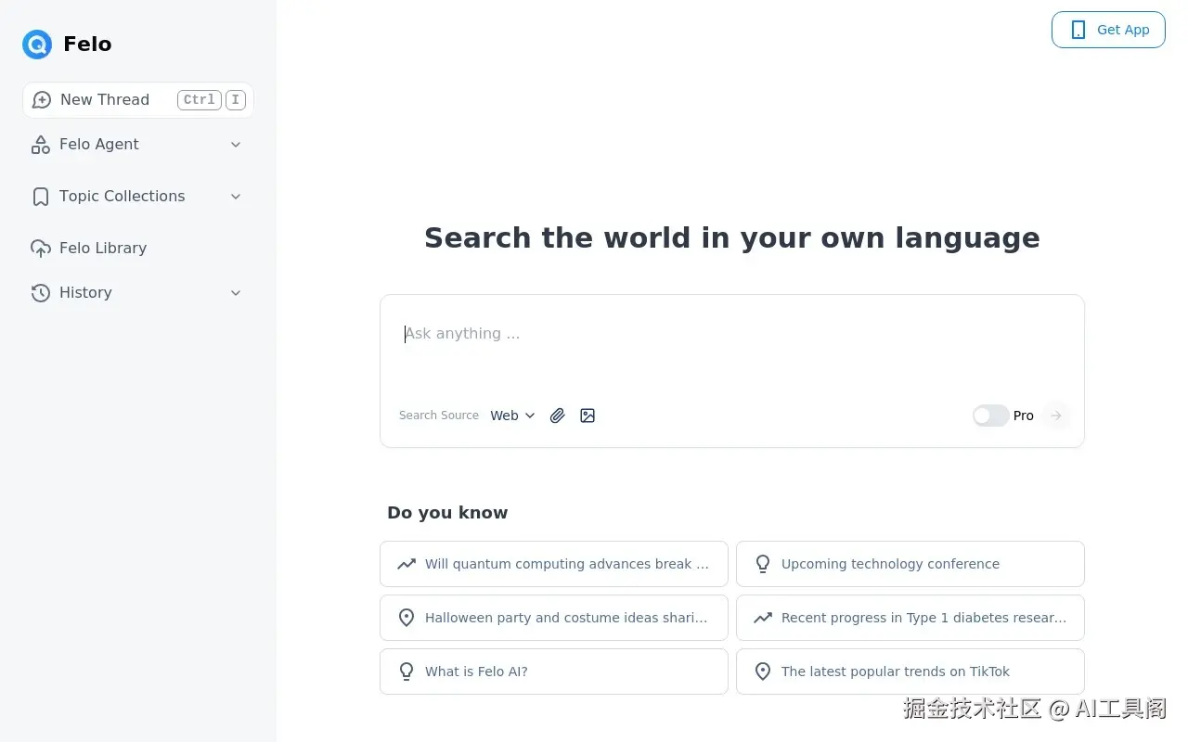This screenshot has width=1188, height=742.
Task: Select the quantum computing advances suggestion
Action: [x=554, y=564]
